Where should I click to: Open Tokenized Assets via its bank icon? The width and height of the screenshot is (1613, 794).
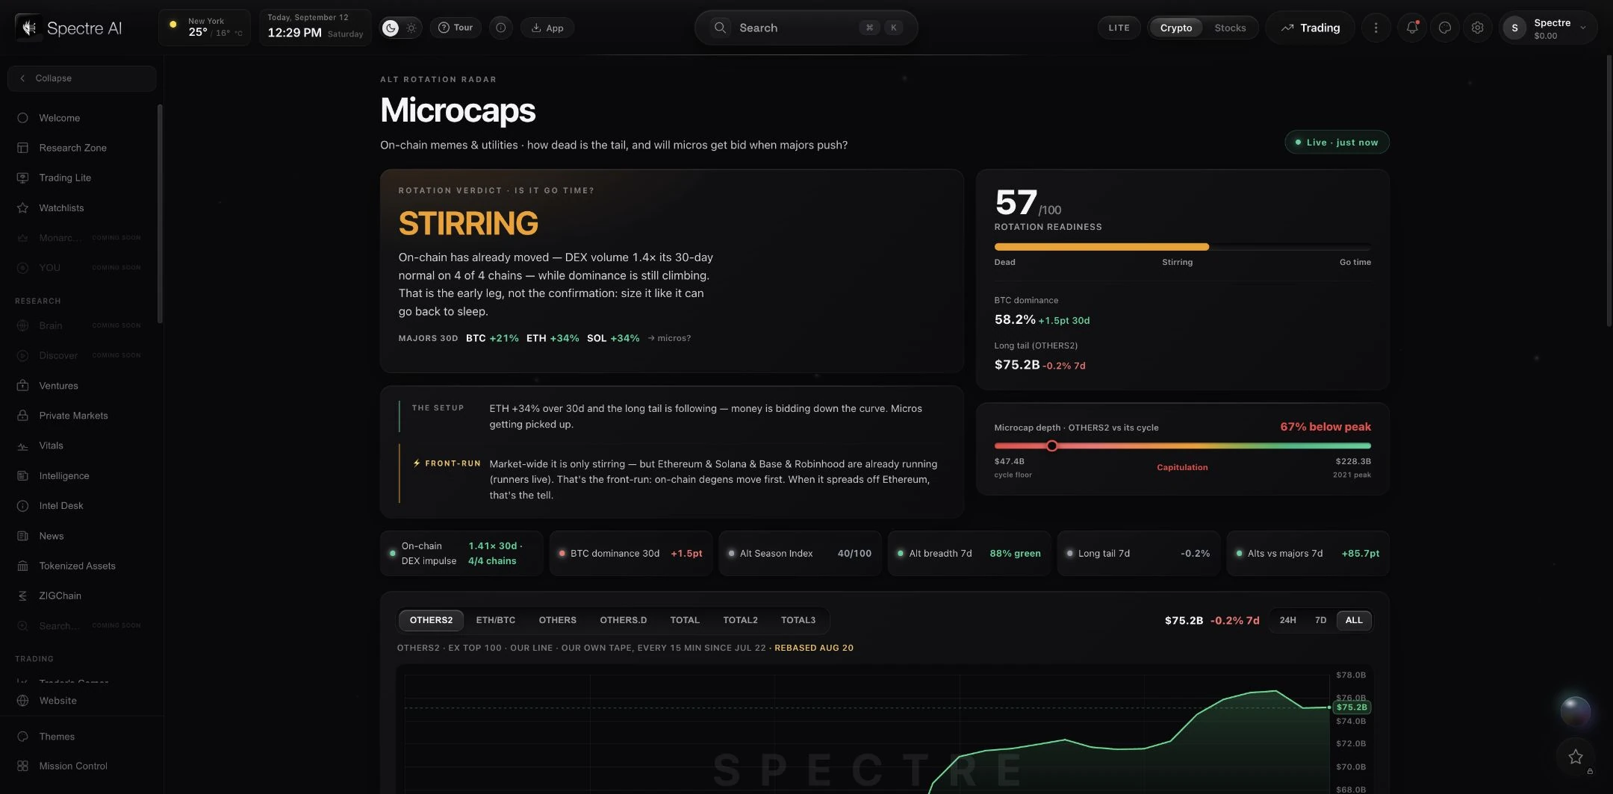tap(22, 566)
